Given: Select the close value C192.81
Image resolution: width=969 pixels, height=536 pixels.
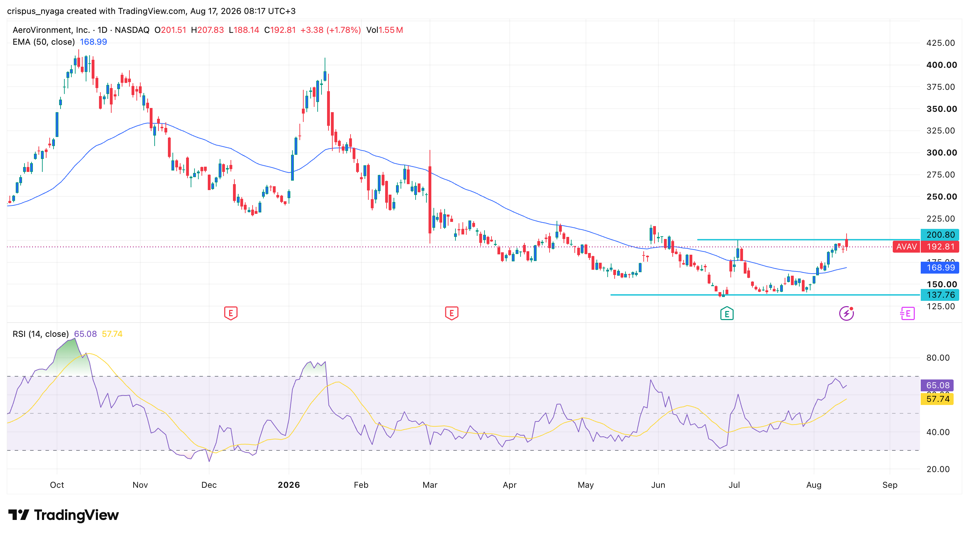Looking at the screenshot, I should tap(280, 30).
